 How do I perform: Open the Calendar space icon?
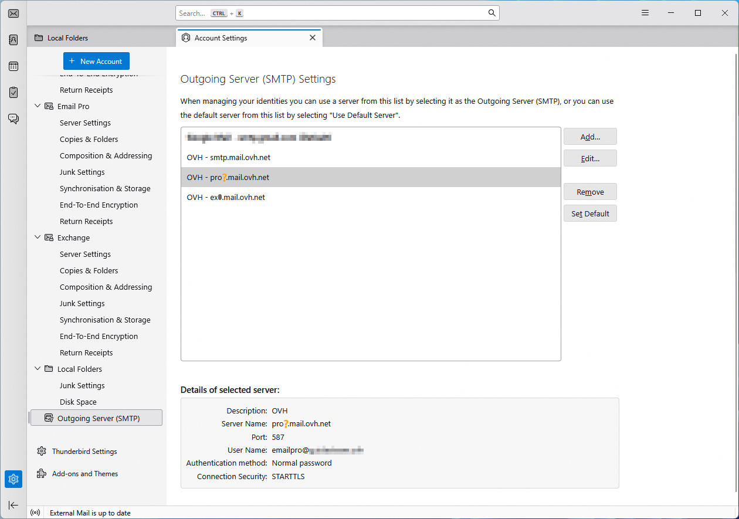pos(13,66)
